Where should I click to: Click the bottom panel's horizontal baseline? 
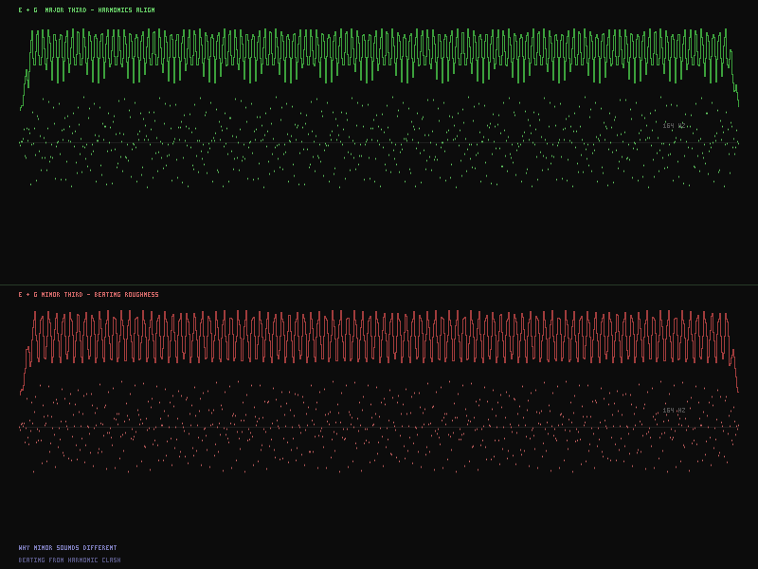point(379,429)
